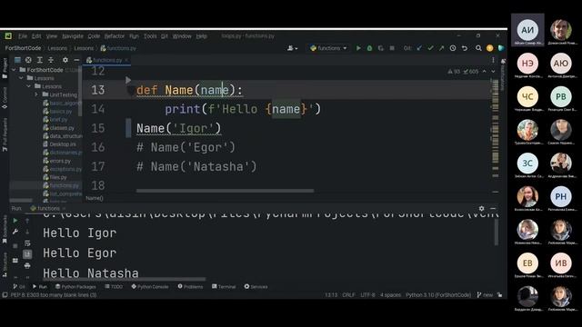582x327 pixels.
Task: Go to previous highlighted error arrow
Action: (x=484, y=72)
